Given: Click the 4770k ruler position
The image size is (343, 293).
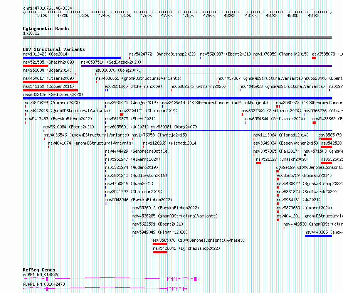Looking at the screenshot, I should point(167,15).
